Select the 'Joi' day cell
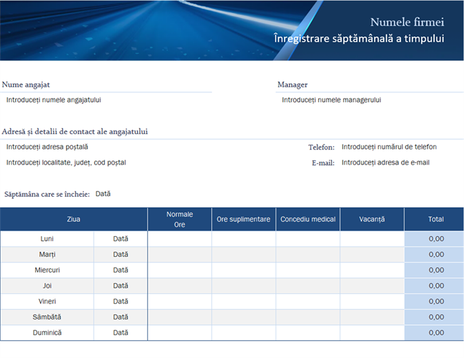This screenshot has height=358, width=465. (x=47, y=286)
